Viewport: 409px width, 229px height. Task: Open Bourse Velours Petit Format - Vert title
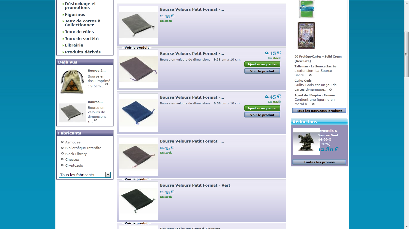click(195, 185)
